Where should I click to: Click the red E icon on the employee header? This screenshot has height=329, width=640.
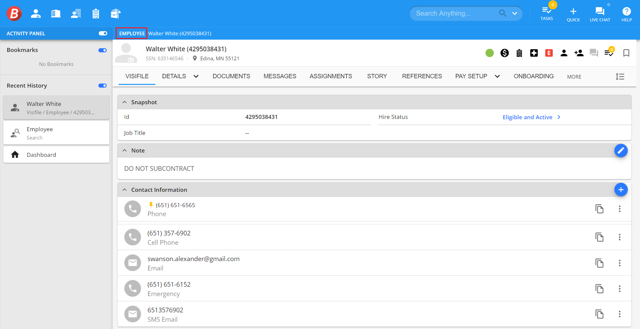(x=549, y=53)
